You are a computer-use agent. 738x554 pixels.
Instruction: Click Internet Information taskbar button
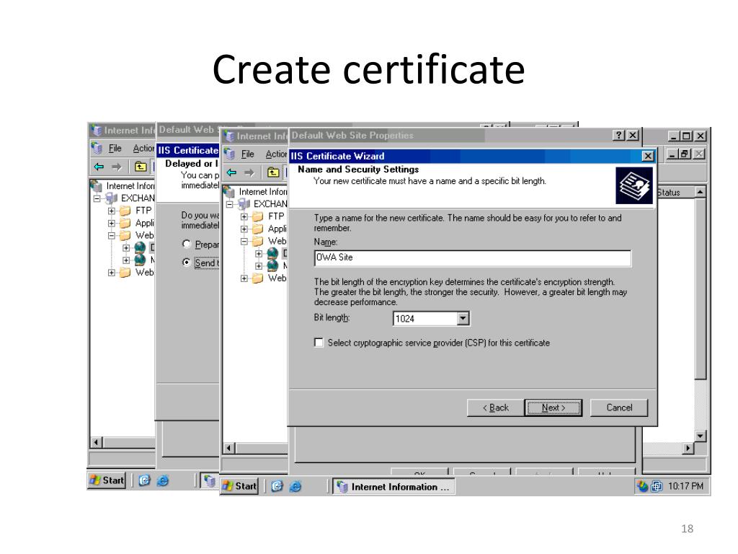394,487
